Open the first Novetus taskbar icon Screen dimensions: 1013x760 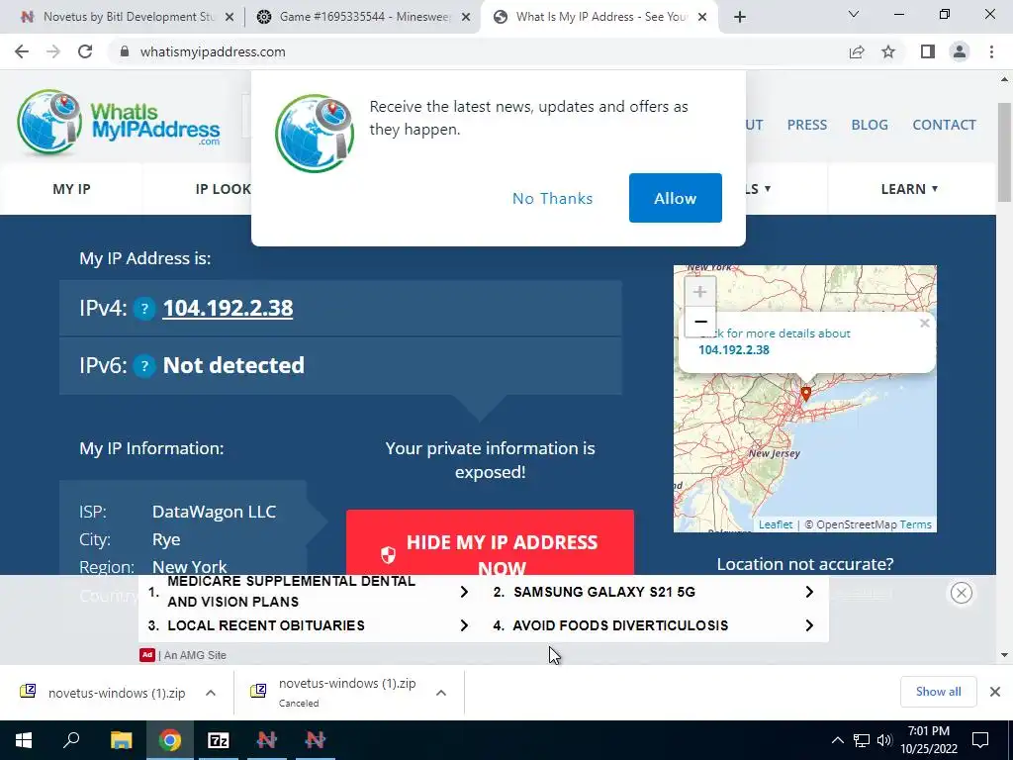[x=267, y=740]
